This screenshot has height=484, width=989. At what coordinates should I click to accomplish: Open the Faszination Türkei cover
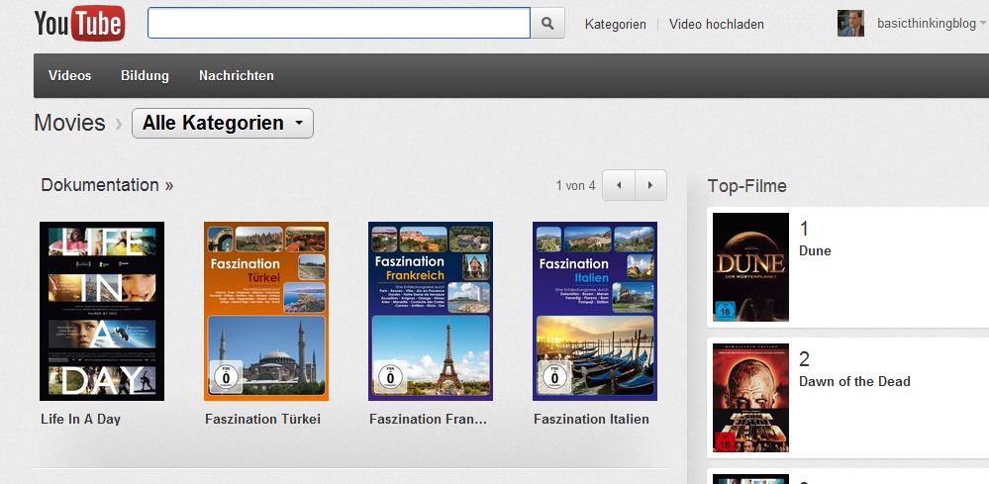(x=266, y=312)
